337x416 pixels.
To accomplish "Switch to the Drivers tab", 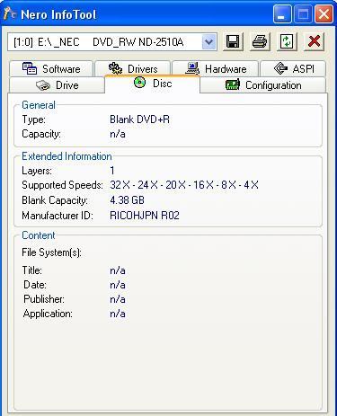I will pos(133,68).
